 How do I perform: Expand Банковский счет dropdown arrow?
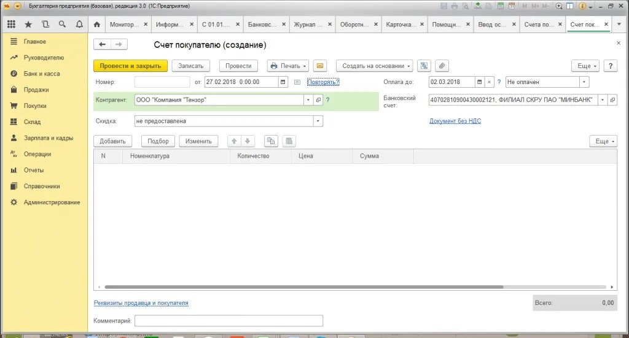(x=603, y=100)
